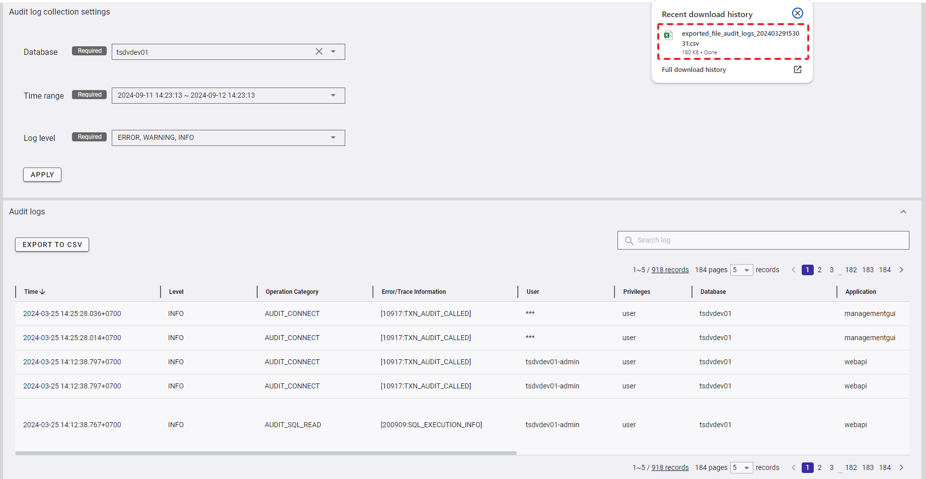This screenshot has height=479, width=926.
Task: Open the Log level dropdown
Action: coord(333,138)
